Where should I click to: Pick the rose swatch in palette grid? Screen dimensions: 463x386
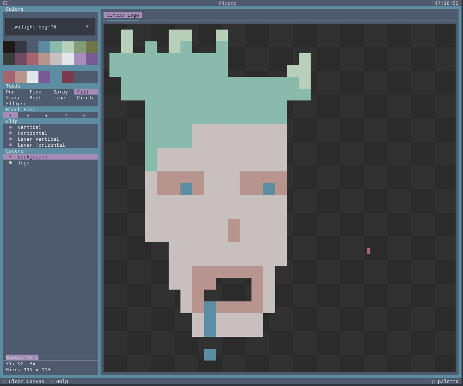33,59
